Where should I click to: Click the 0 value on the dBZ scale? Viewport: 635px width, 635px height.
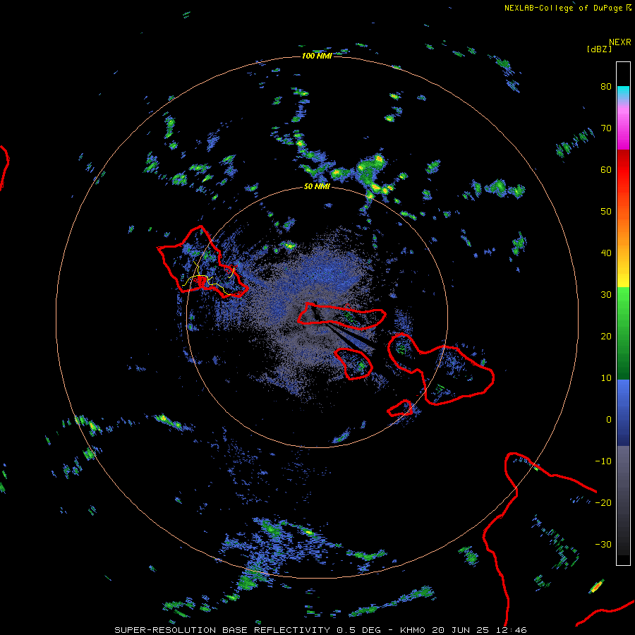coord(609,420)
